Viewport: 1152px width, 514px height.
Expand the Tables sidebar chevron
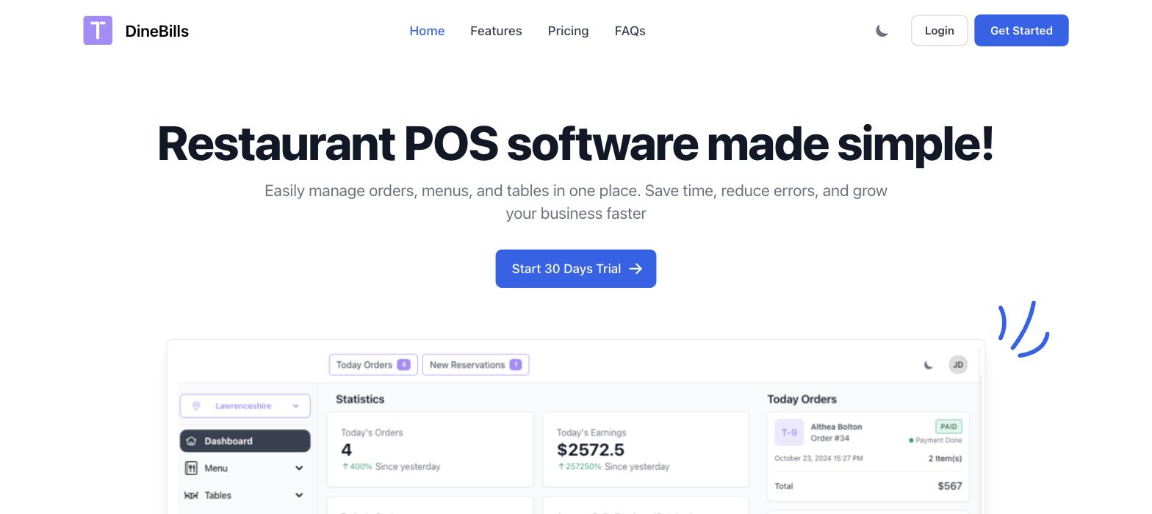coord(299,496)
